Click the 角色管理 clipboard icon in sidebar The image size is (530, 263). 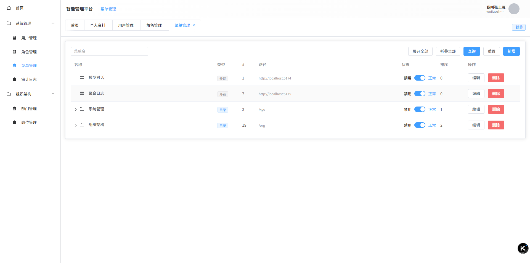click(x=14, y=52)
